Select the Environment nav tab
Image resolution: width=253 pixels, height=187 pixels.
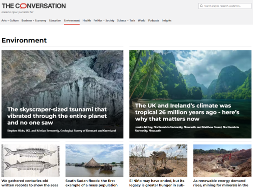tap(72, 20)
